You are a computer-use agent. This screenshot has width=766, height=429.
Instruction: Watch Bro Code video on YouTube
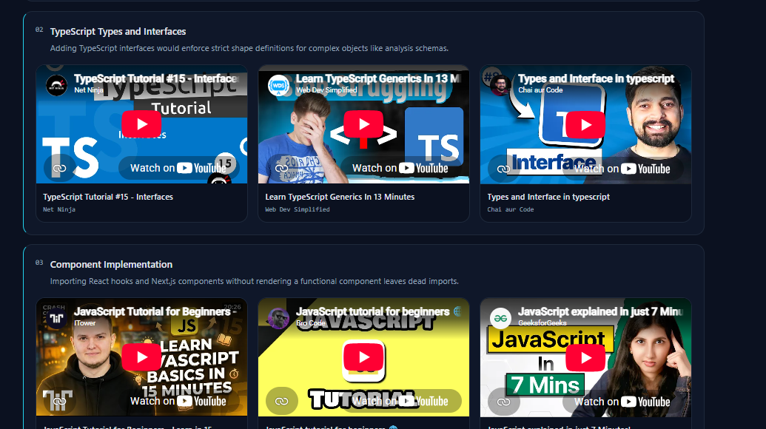pos(400,402)
